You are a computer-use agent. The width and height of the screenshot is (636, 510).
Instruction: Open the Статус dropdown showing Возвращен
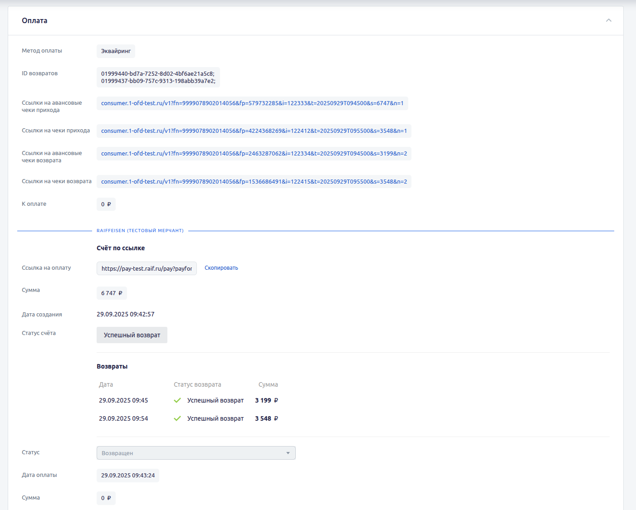click(x=196, y=453)
